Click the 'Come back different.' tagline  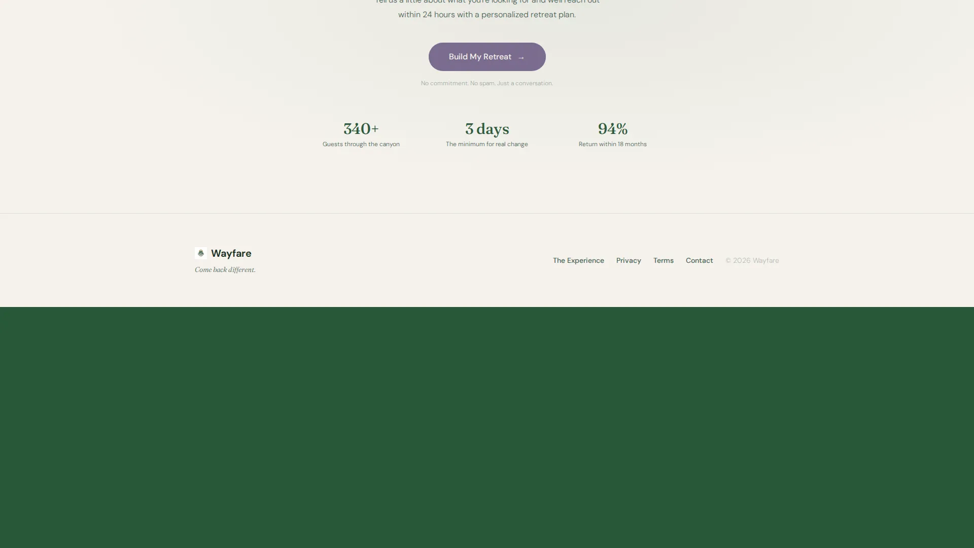225,270
